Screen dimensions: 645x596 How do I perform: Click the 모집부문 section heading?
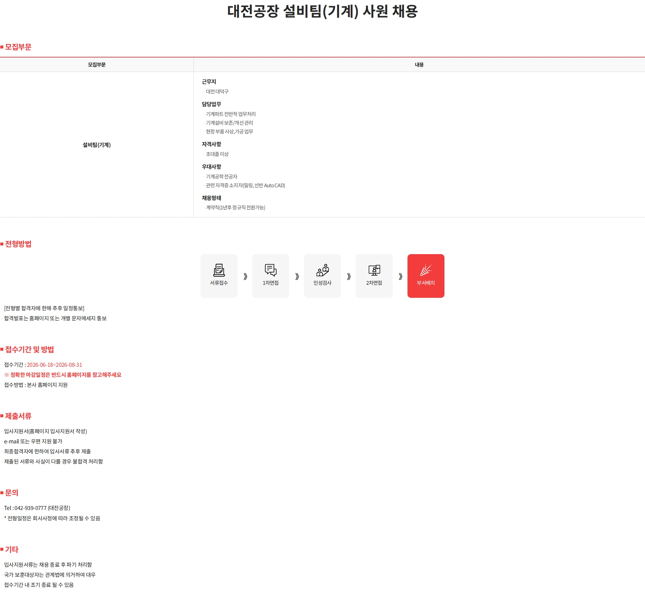[x=18, y=47]
